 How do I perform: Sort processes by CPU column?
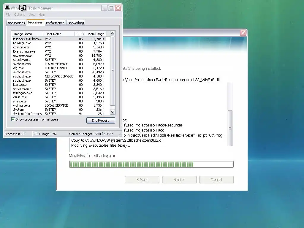(x=80, y=34)
